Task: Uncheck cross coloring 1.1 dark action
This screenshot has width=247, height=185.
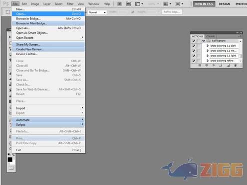Action: coord(194,46)
